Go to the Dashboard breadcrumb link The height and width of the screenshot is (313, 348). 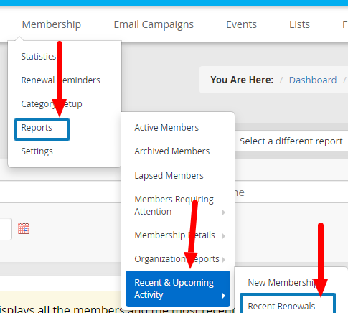point(313,80)
